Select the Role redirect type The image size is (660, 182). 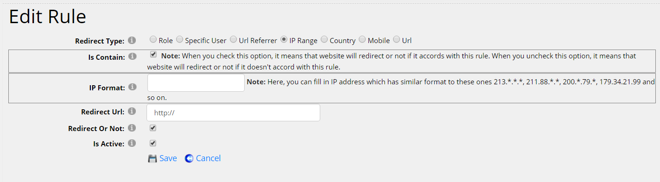pyautogui.click(x=153, y=40)
